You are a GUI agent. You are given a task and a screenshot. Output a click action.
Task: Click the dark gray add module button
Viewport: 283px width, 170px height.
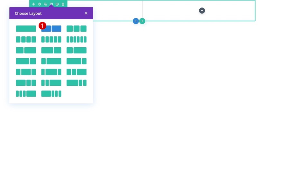coord(202,11)
